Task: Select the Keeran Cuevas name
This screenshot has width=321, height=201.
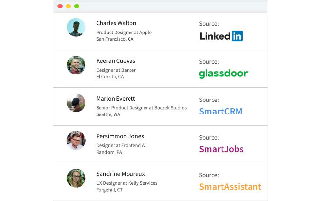Action: [x=115, y=61]
